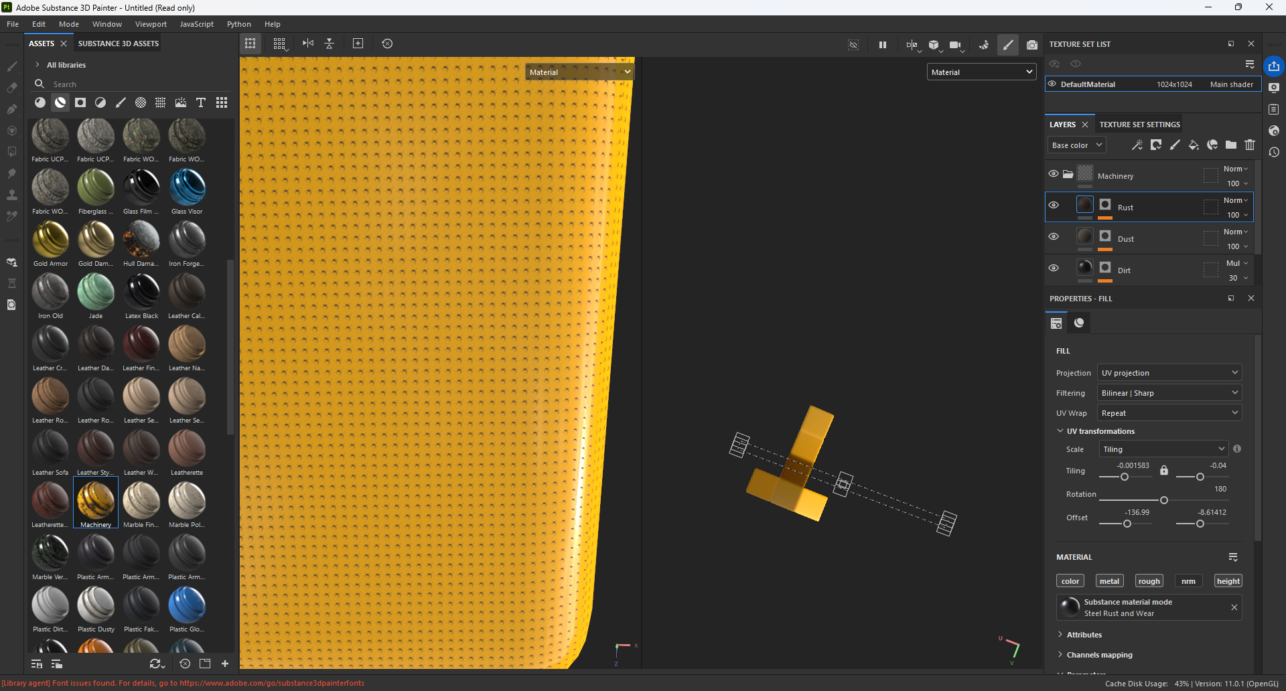
Task: Select the Gold Armor material thumbnail
Action: (x=50, y=238)
